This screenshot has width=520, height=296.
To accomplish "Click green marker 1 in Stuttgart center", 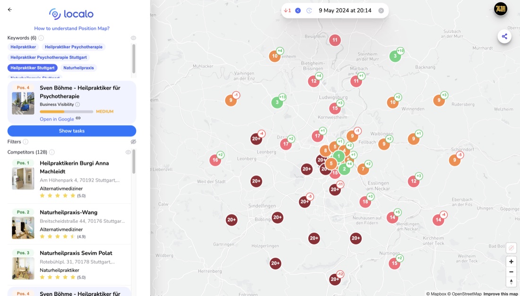I will [338, 156].
